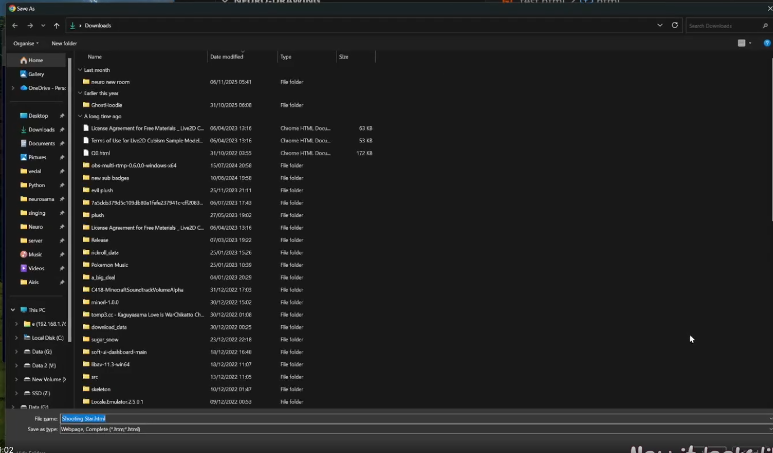Click the search magnifier icon
The height and width of the screenshot is (453, 773).
[x=765, y=26]
